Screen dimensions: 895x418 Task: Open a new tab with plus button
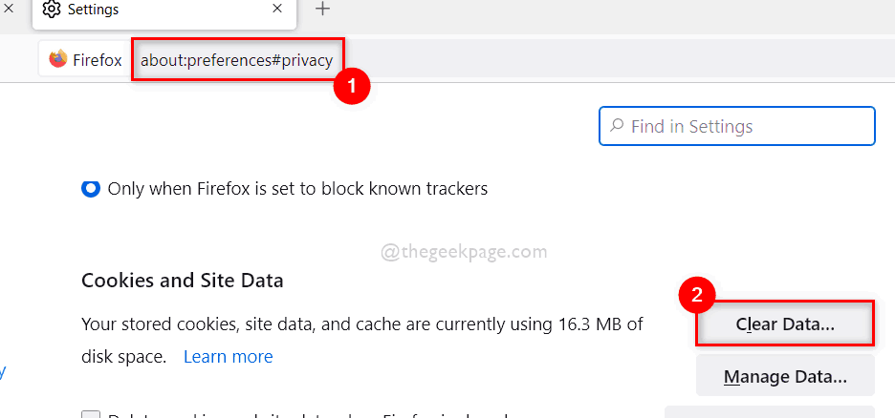click(323, 9)
